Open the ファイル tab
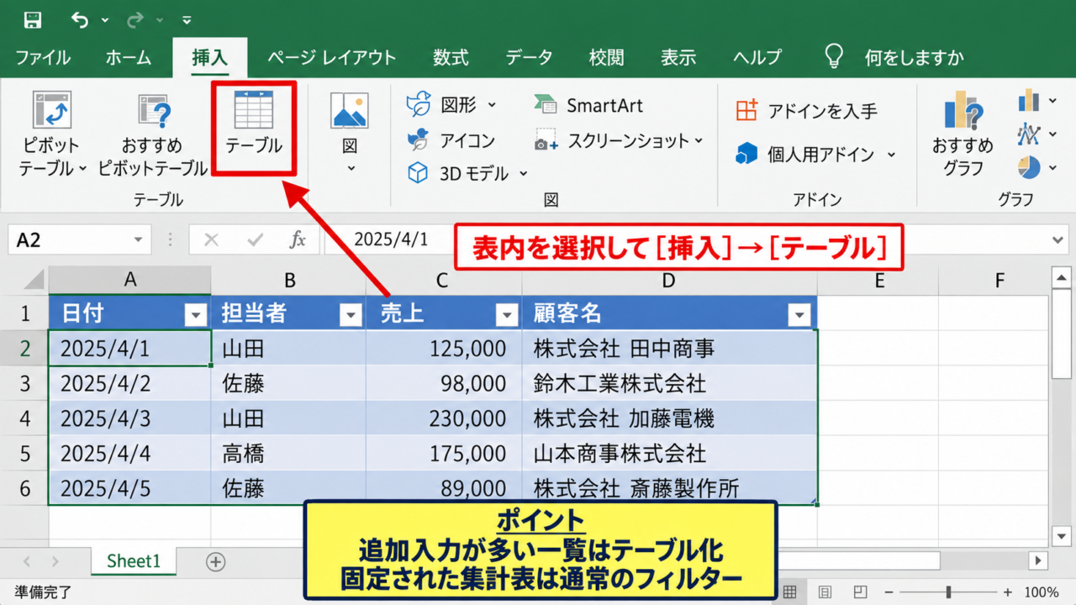 click(x=43, y=57)
